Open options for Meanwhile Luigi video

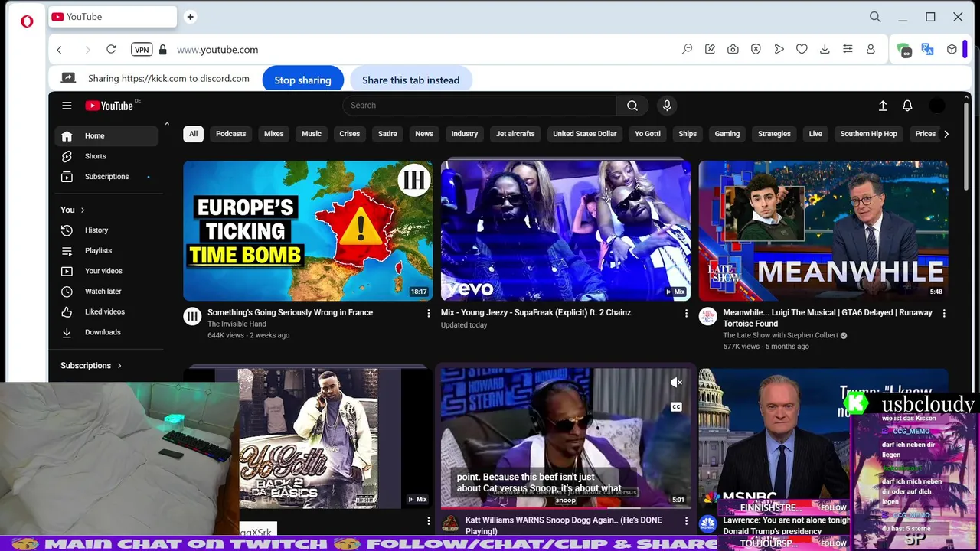coord(944,313)
